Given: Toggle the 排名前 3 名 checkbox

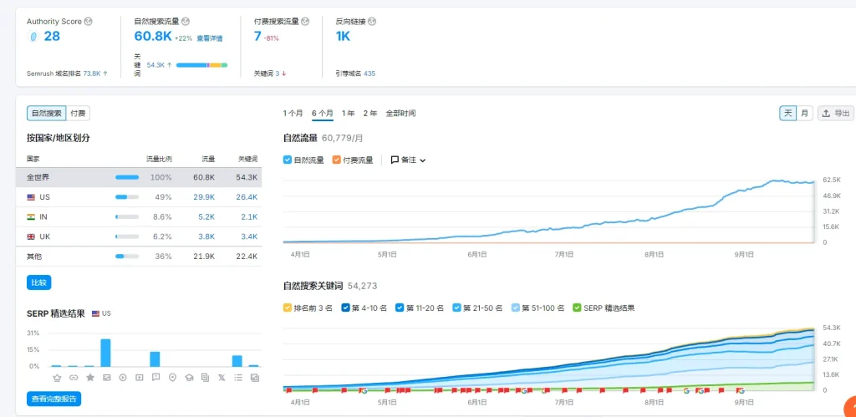Looking at the screenshot, I should 288,308.
